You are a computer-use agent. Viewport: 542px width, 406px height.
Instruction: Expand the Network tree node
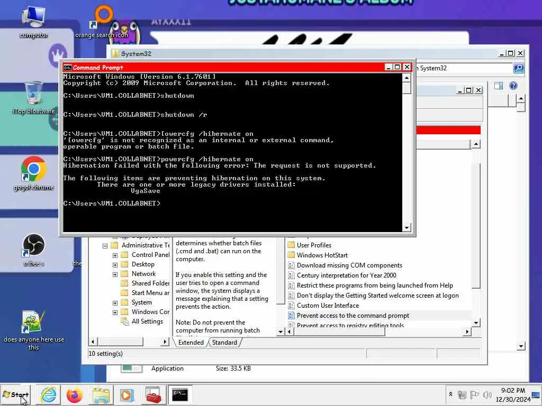[115, 274]
